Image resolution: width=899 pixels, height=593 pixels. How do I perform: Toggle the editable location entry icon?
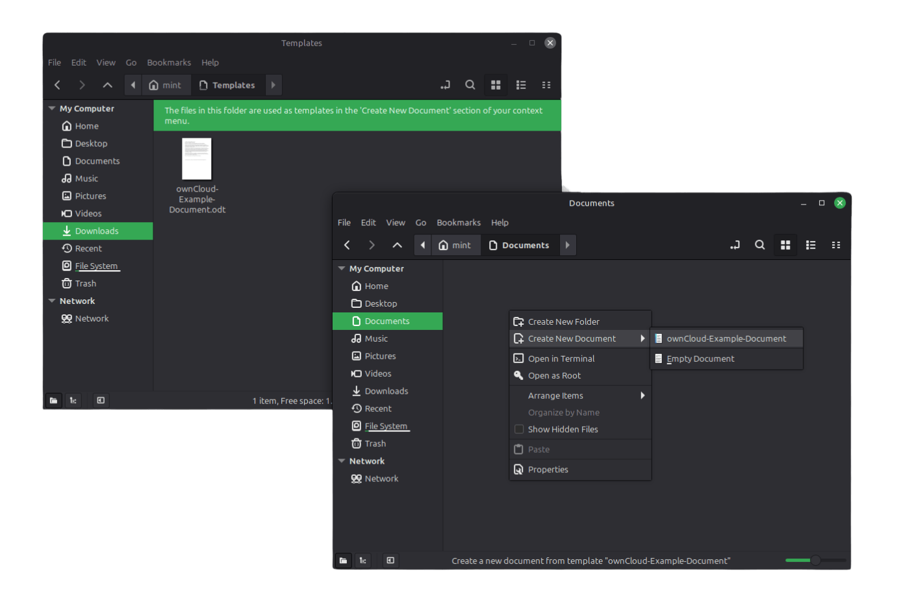pyautogui.click(x=735, y=245)
